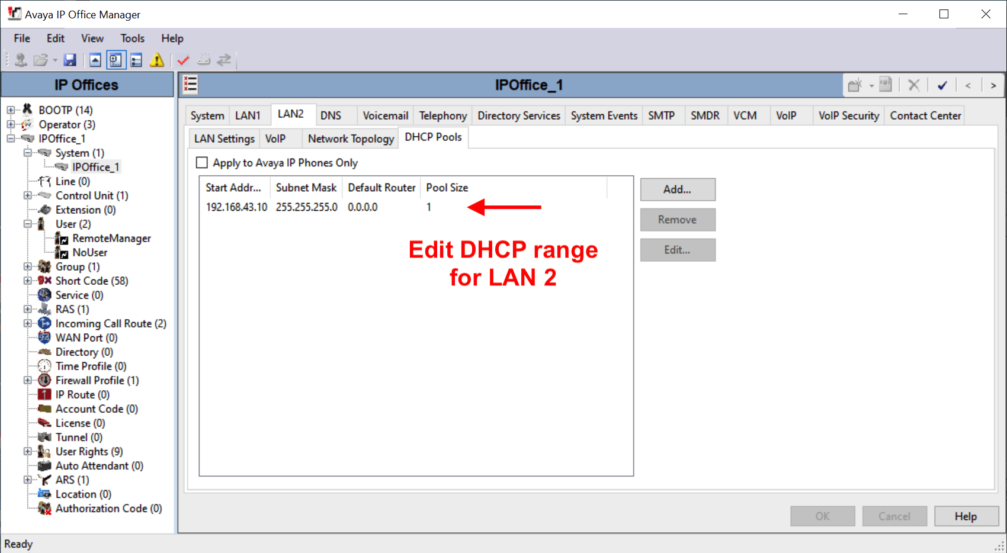Viewport: 1007px width, 553px height.
Task: Expand the Control Unit (1) node
Action: point(27,195)
